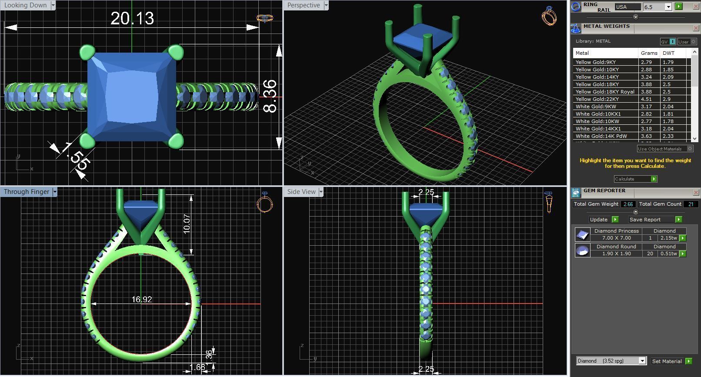Open the ring size 6.5 dropdown
Viewport: 701px width, 377px height.
click(x=668, y=7)
